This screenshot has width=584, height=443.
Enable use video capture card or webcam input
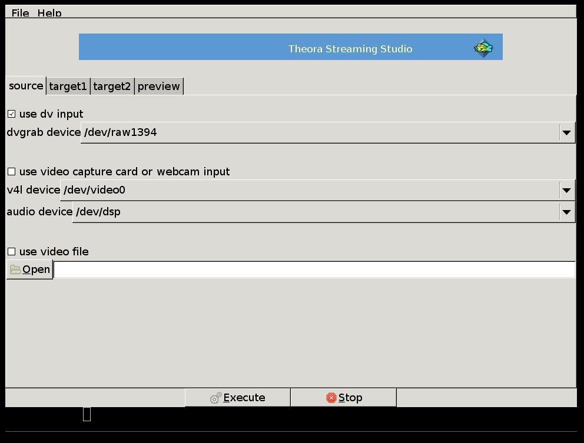pyautogui.click(x=12, y=171)
